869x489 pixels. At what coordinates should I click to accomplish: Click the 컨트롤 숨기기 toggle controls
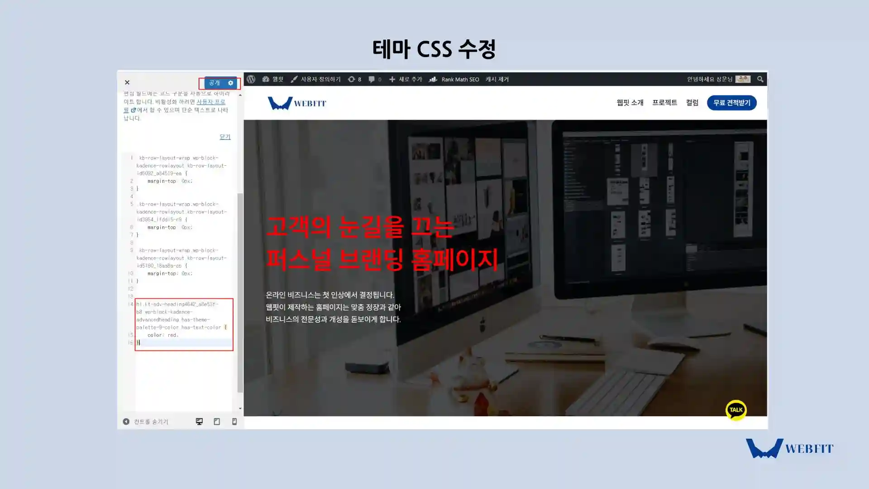(146, 422)
